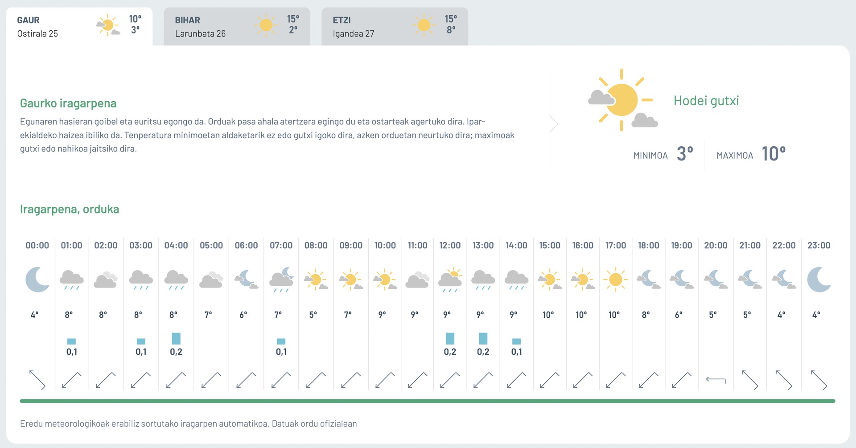
Task: Click the sun icon at 17:00
Action: coord(616,279)
